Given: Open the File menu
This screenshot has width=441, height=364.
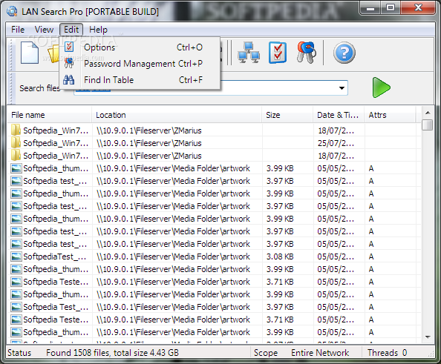Looking at the screenshot, I should 18,30.
